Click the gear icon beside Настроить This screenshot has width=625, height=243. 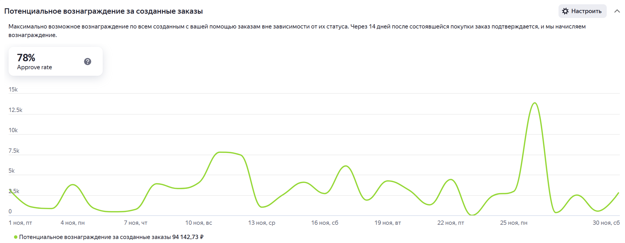point(565,11)
